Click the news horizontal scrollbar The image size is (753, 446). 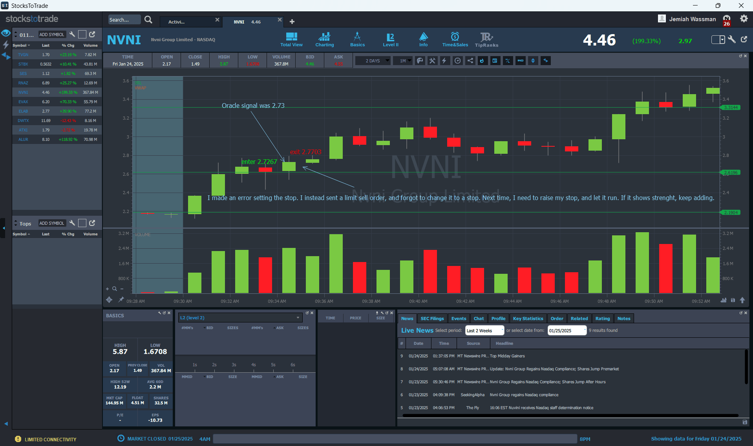coord(570,415)
